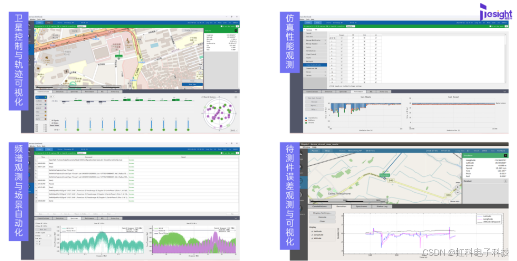The image size is (517, 261).
Task: Toggle Latitude display checkbox in Deviation panel
Action: (312, 231)
